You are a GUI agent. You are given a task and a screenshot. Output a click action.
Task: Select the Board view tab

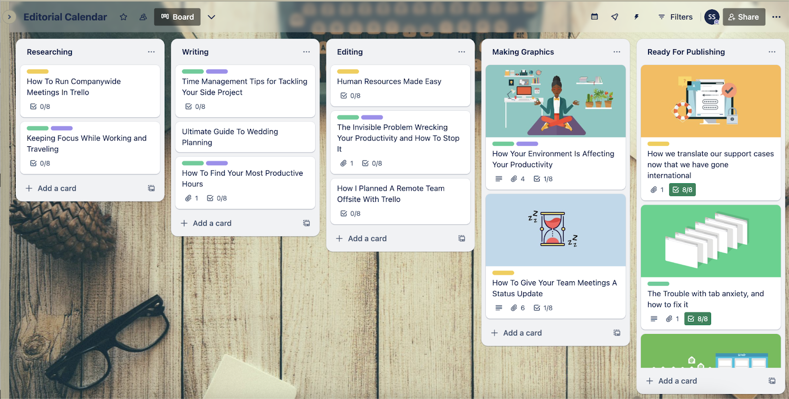pyautogui.click(x=178, y=17)
